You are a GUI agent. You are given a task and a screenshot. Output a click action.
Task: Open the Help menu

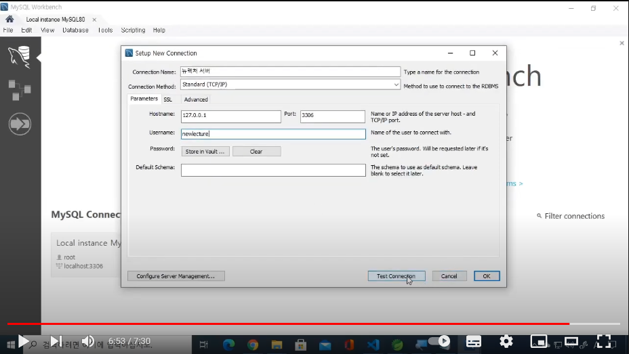pos(159,30)
